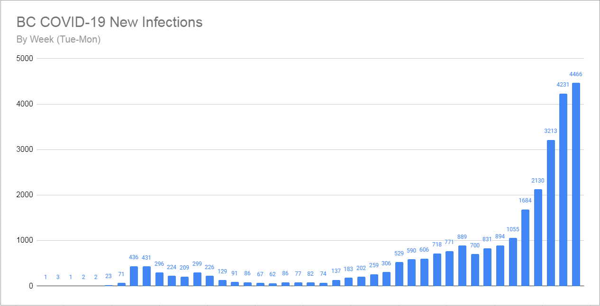Select the subtitle By Week (Tue-Mon)
Viewport: 600px width, 306px height.
coord(58,39)
